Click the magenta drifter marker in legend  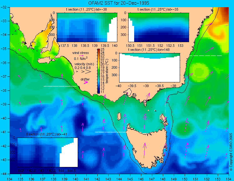pos(86,82)
